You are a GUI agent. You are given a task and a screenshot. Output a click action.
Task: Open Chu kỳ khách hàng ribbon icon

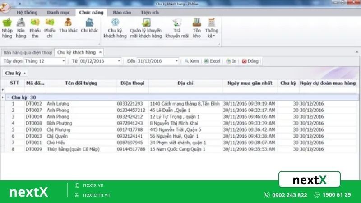pyautogui.click(x=115, y=27)
